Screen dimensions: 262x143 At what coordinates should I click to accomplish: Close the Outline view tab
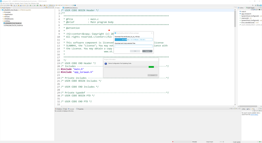click(244, 8)
